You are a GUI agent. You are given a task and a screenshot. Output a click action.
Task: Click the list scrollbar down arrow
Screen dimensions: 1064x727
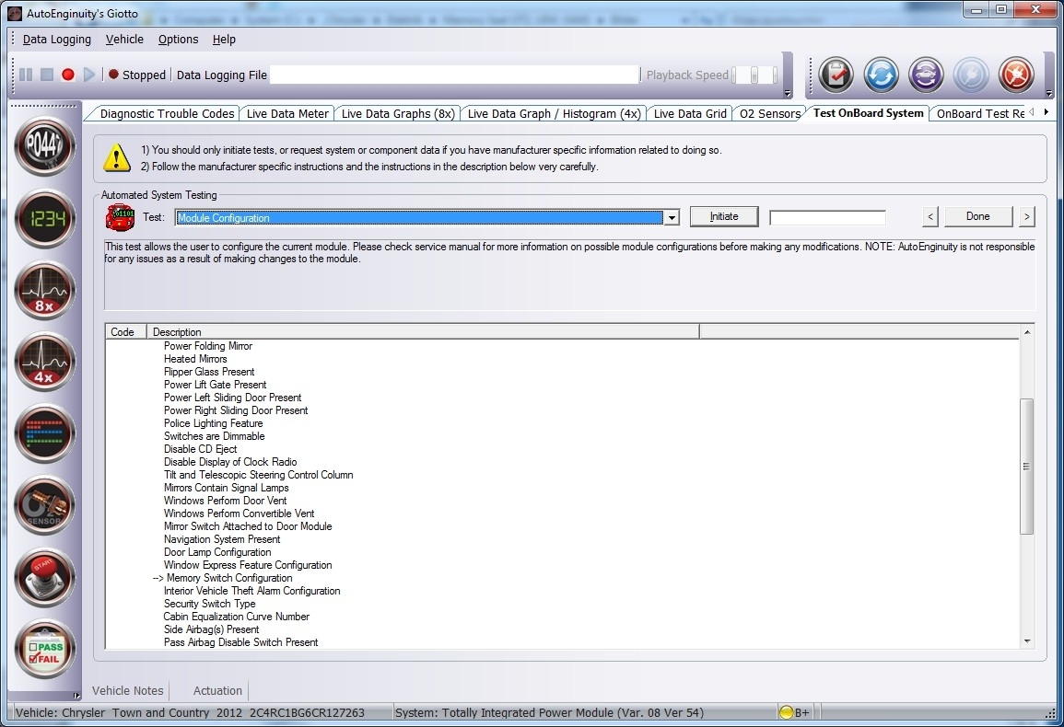tap(1026, 640)
